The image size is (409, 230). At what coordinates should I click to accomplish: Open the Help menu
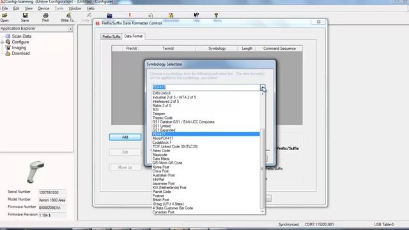91,8
